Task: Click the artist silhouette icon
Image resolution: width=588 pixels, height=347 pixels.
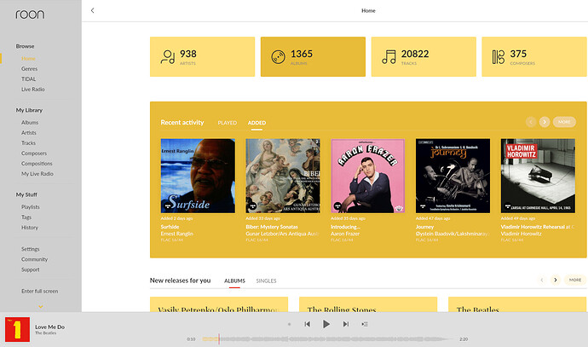Action: click(168, 57)
